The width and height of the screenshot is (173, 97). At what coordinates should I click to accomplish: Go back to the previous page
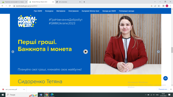tap(2, 6)
